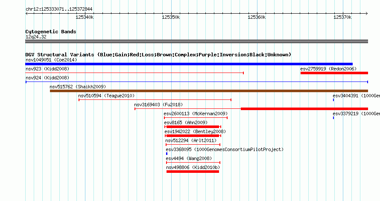Click the chr12:125333071..125372844 coordinates text
This screenshot has height=201, width=380.
[59, 9]
